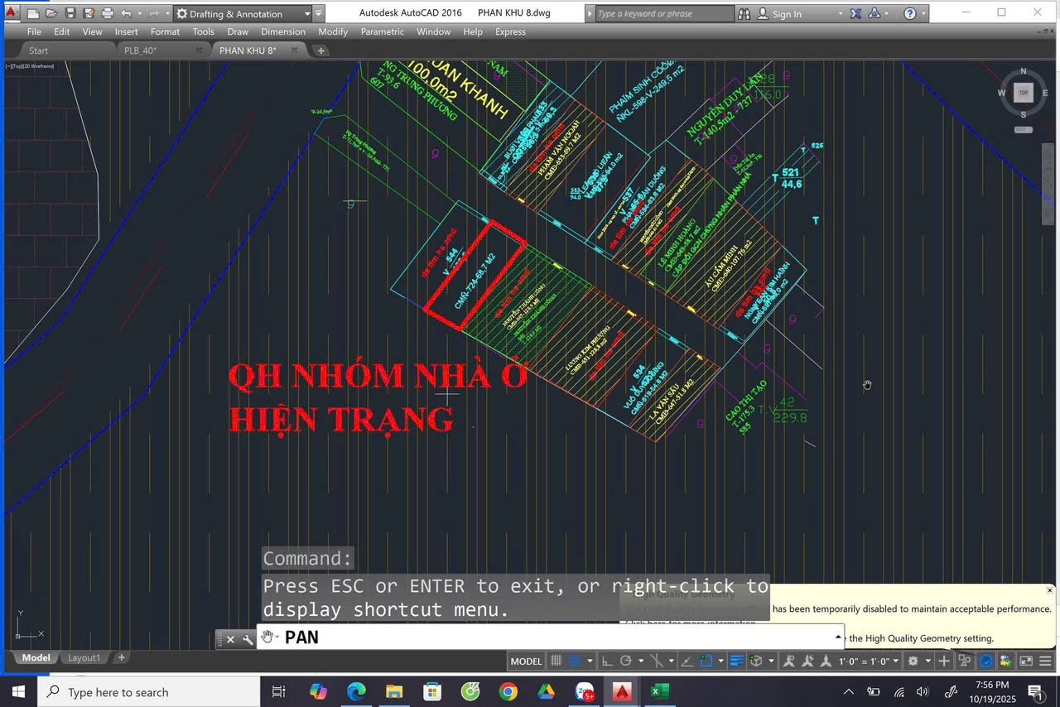Screen dimensions: 1060x707
Task: Undo the last action
Action: click(x=125, y=13)
